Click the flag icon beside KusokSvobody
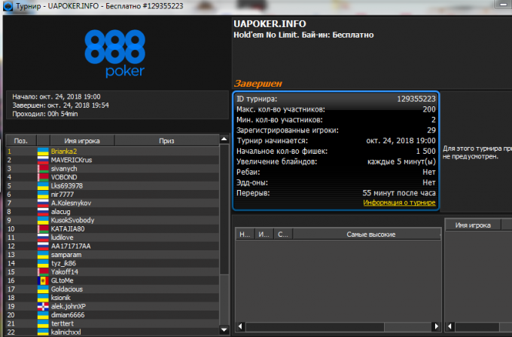Screen dimensions: 512x337 tap(43, 220)
